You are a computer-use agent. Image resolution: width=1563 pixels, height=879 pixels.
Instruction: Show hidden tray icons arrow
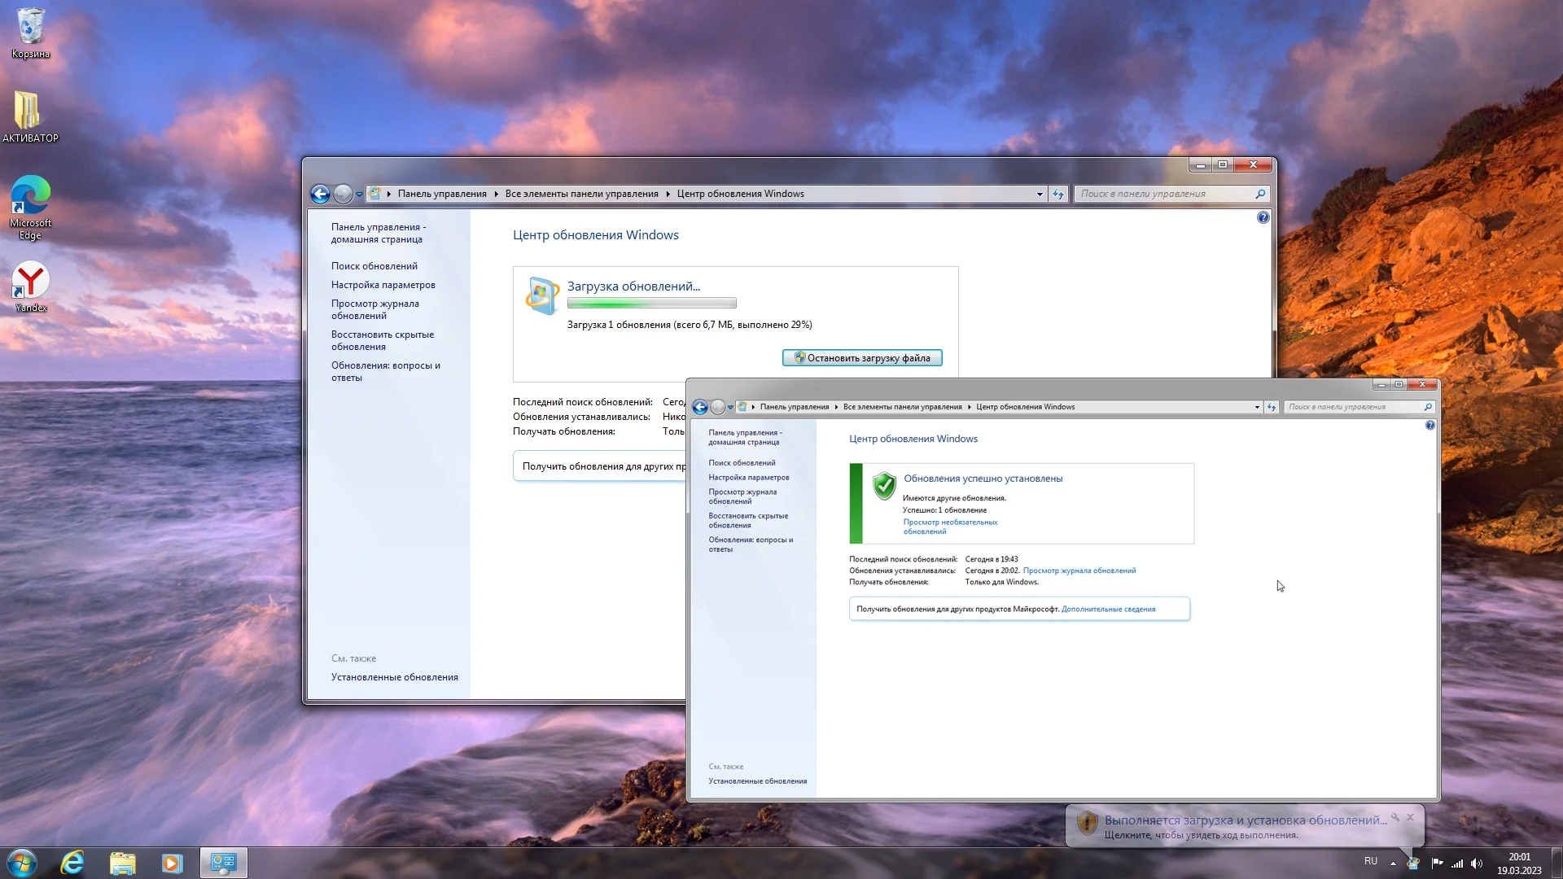(x=1393, y=863)
